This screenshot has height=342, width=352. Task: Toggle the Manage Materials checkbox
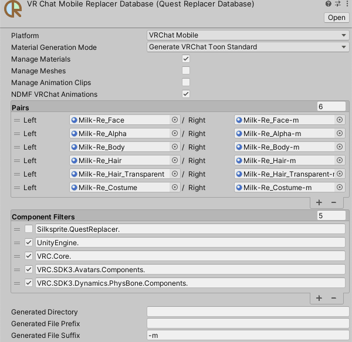click(x=186, y=59)
